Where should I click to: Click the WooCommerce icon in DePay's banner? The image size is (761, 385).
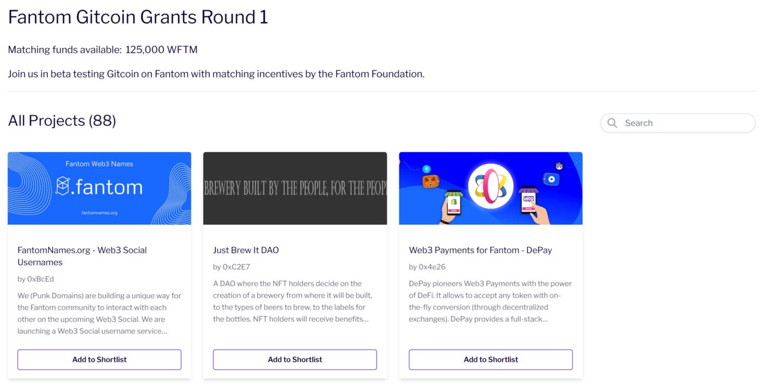(528, 198)
